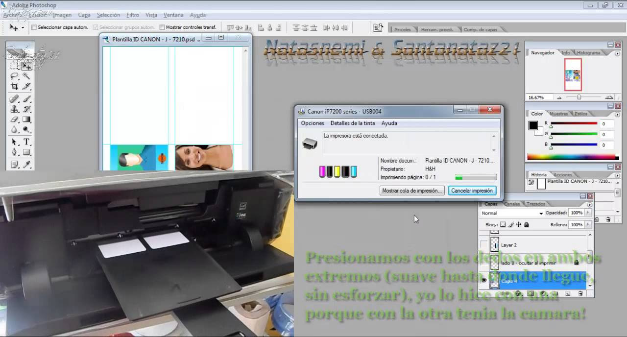Open the Selección menu
Image resolution: width=627 pixels, height=337 pixels.
coord(108,15)
